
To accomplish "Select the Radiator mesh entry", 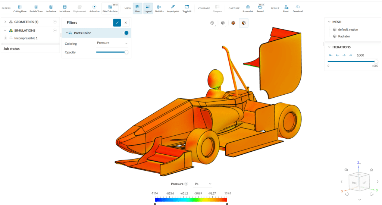I will click(344, 36).
